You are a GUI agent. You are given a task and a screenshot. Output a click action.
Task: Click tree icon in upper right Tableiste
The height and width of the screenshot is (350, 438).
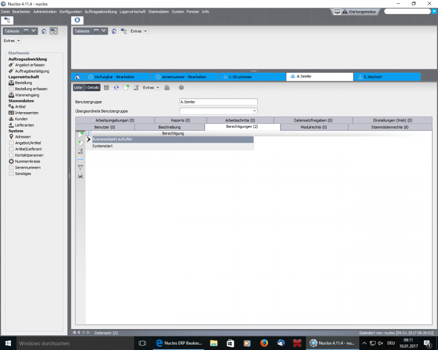(124, 31)
